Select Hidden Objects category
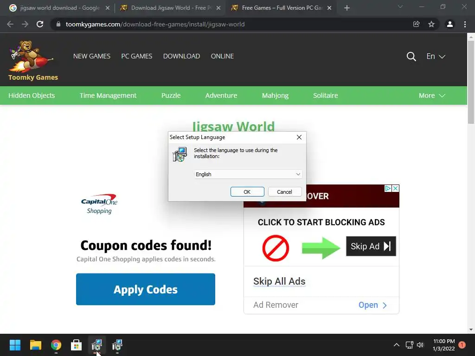 (x=32, y=95)
